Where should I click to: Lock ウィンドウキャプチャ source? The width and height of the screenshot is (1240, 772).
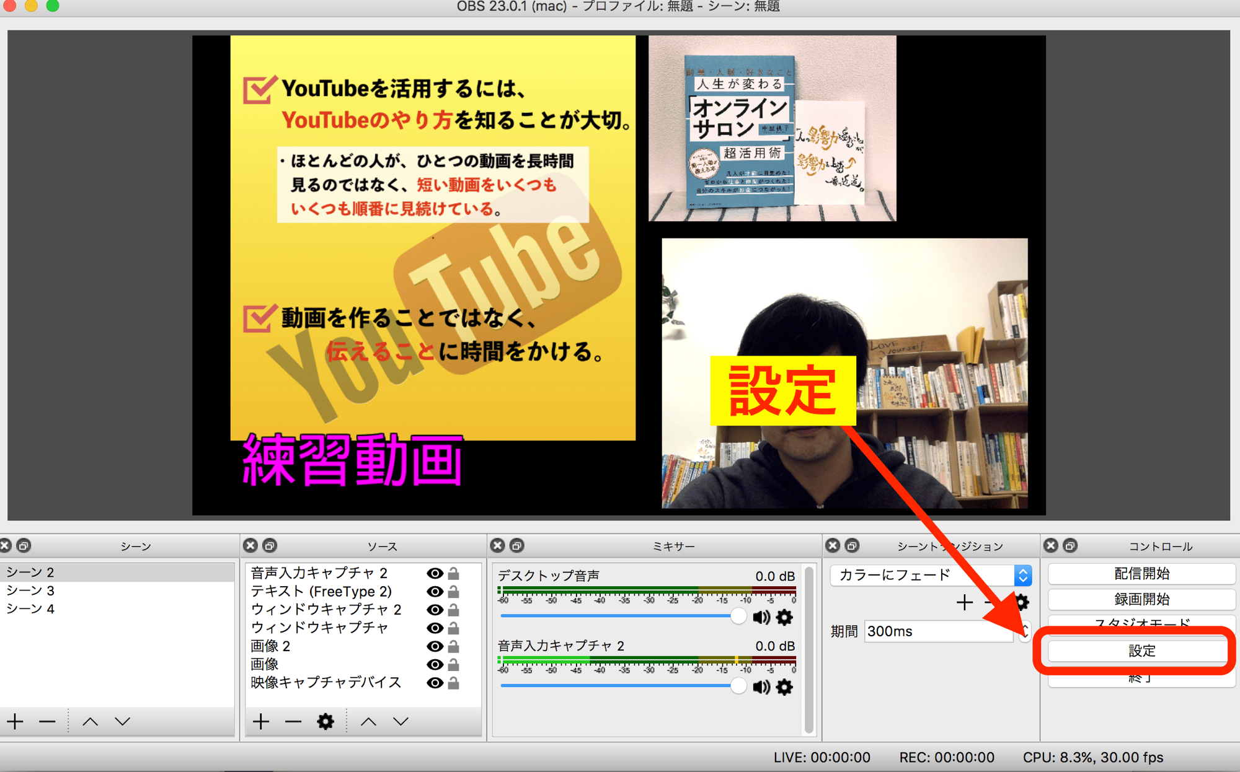pos(454,628)
